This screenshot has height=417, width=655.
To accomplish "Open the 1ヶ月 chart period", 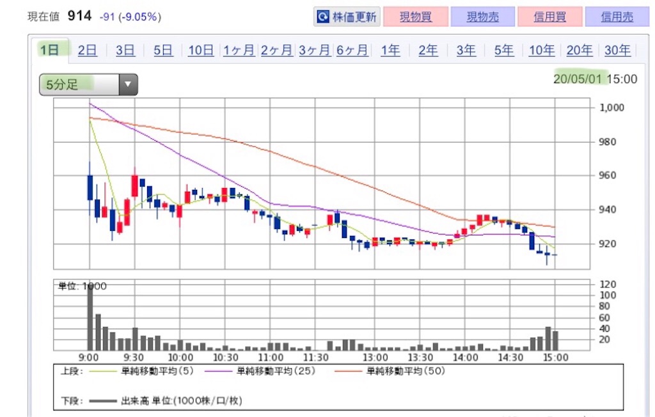I will pos(239,50).
